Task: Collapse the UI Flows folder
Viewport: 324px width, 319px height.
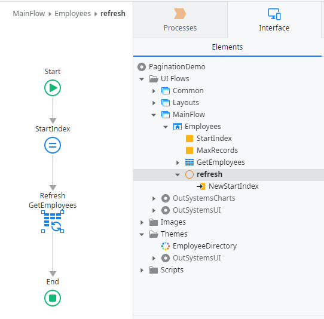Action: [x=142, y=79]
